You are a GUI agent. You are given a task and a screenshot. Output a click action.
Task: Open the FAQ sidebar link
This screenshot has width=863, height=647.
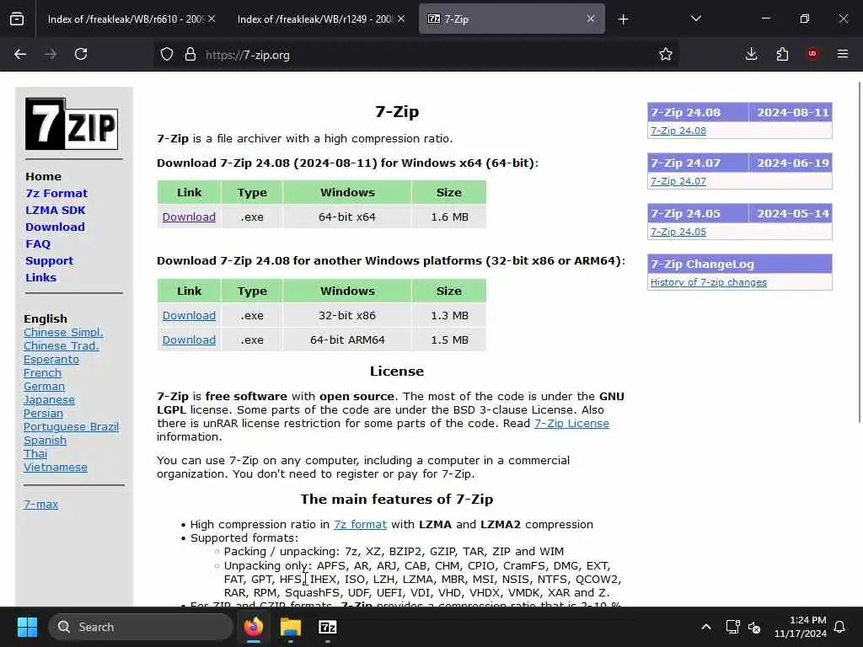pyautogui.click(x=38, y=243)
